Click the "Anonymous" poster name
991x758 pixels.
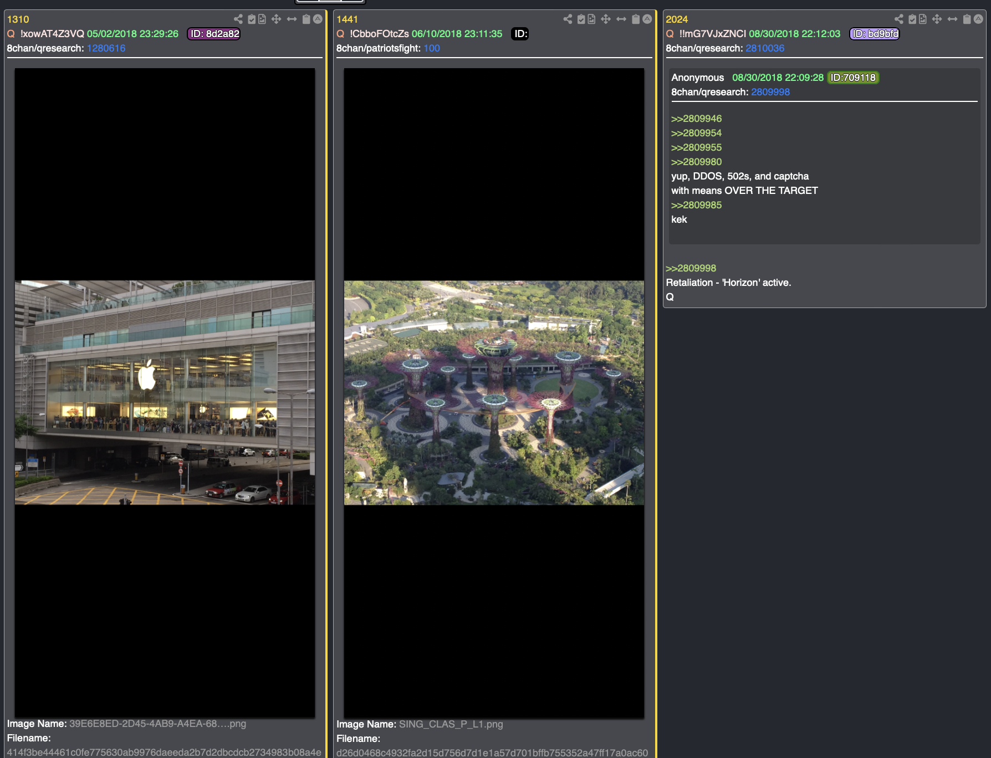point(697,78)
